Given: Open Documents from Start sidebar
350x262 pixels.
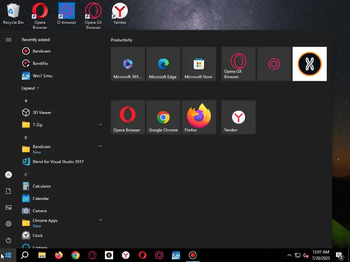Looking at the screenshot, I should click(x=9, y=191).
